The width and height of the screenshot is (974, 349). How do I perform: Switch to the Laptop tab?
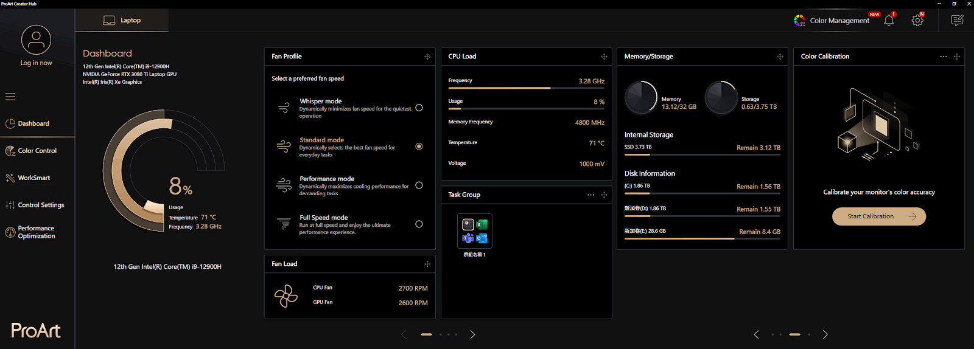point(122,20)
